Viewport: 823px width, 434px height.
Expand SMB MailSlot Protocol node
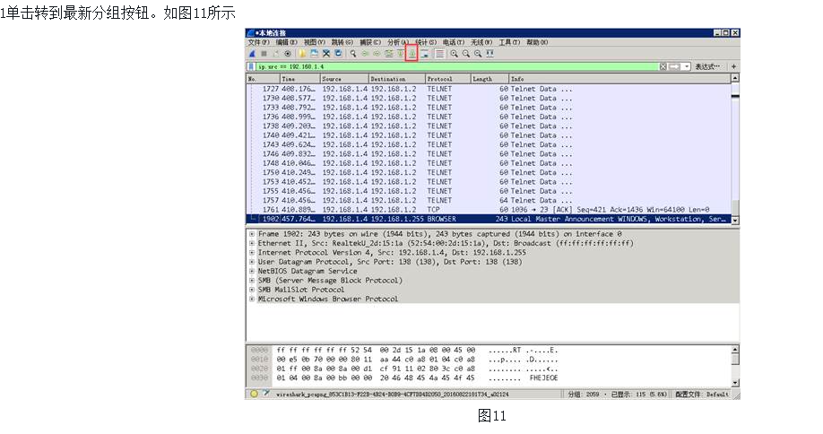(252, 290)
